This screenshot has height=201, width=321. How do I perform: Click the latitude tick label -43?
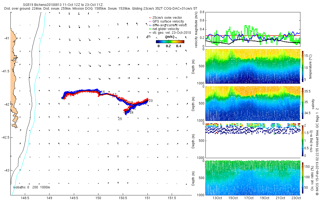(6, 170)
